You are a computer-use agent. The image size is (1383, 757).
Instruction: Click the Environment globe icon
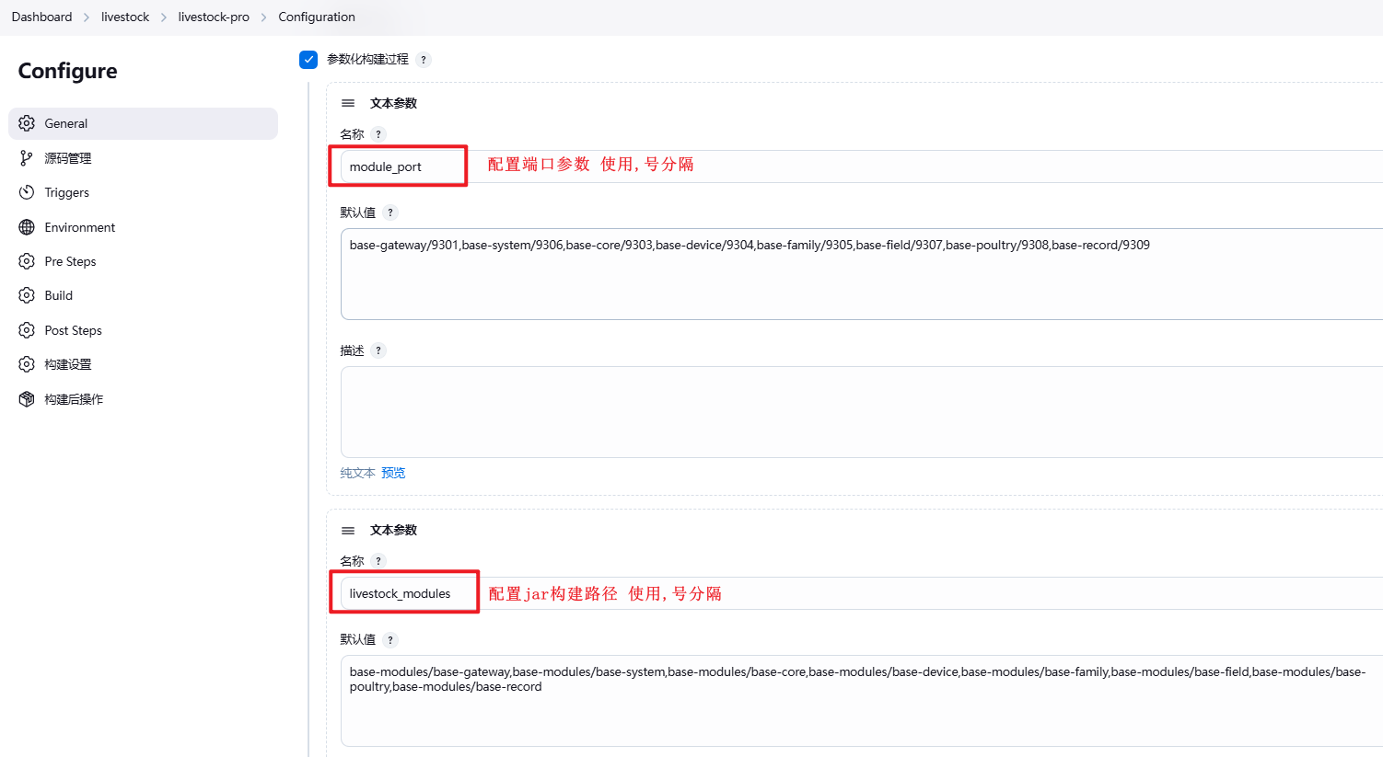[27, 227]
